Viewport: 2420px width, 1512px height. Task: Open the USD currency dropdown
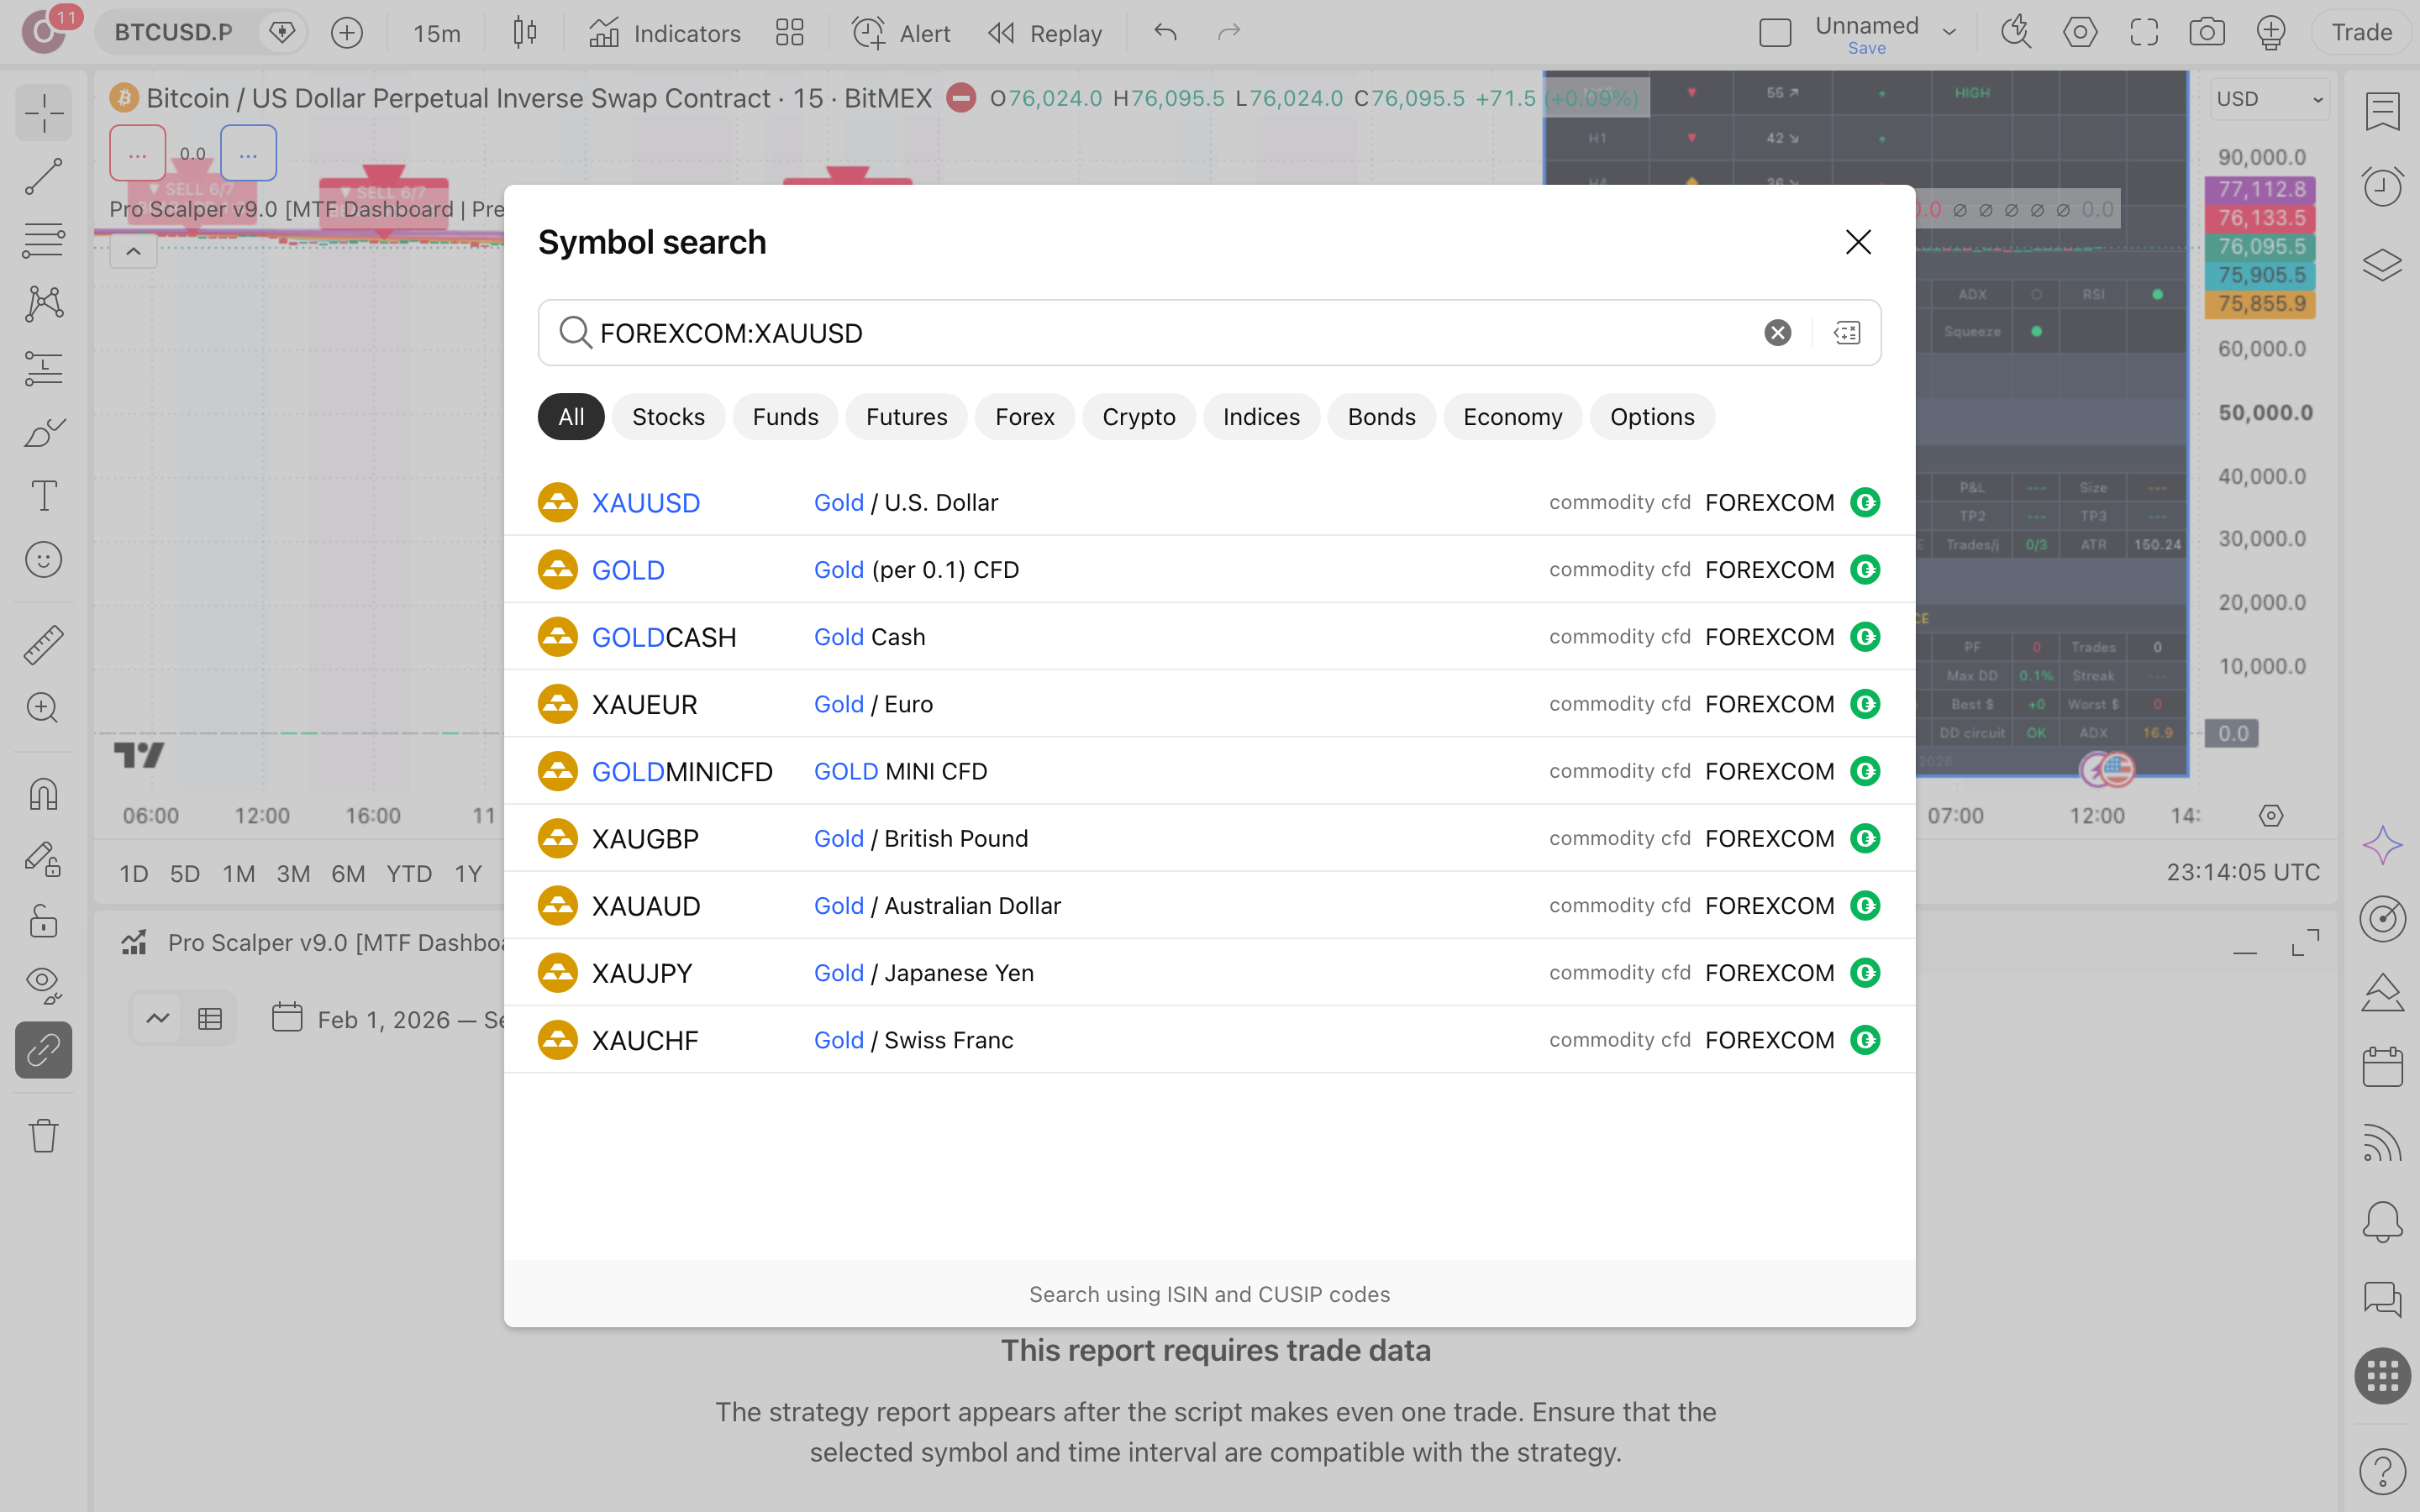pos(2269,99)
